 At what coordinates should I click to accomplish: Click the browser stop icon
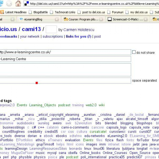9,3
